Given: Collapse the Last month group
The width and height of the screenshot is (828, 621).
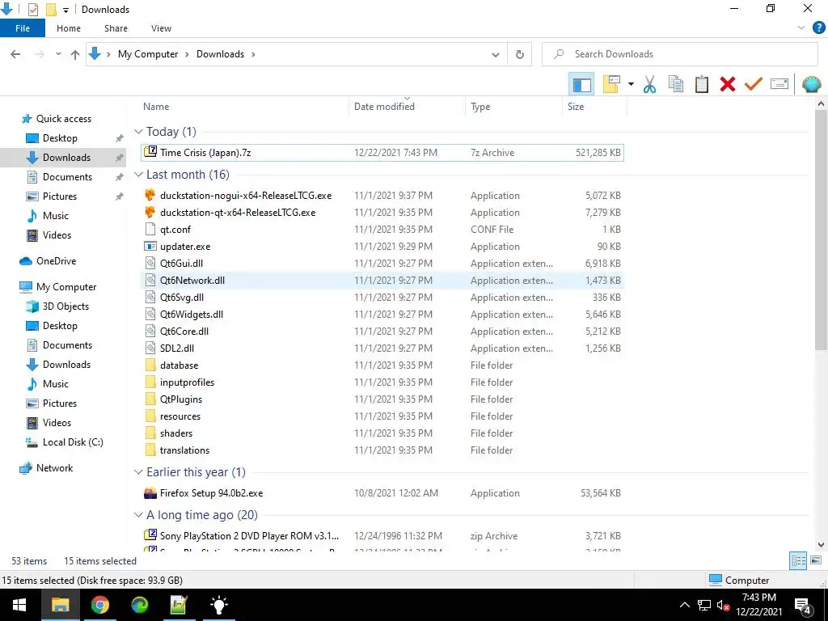Looking at the screenshot, I should click(138, 175).
